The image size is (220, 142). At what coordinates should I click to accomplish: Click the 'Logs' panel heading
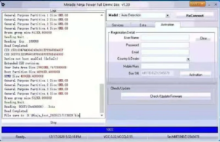(x=53, y=10)
